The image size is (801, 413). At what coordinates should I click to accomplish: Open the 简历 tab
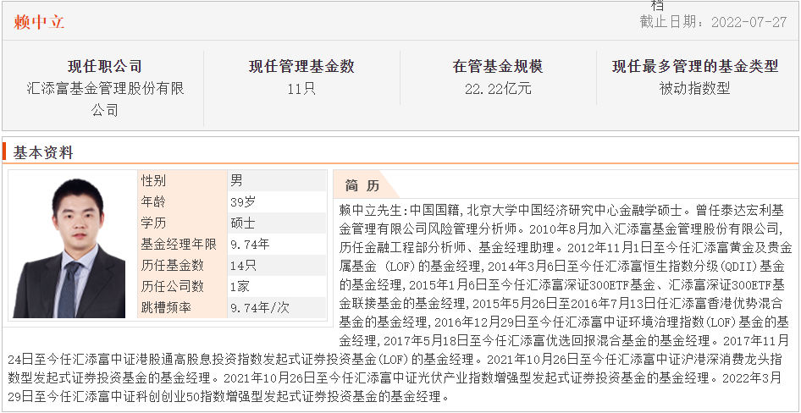click(362, 185)
